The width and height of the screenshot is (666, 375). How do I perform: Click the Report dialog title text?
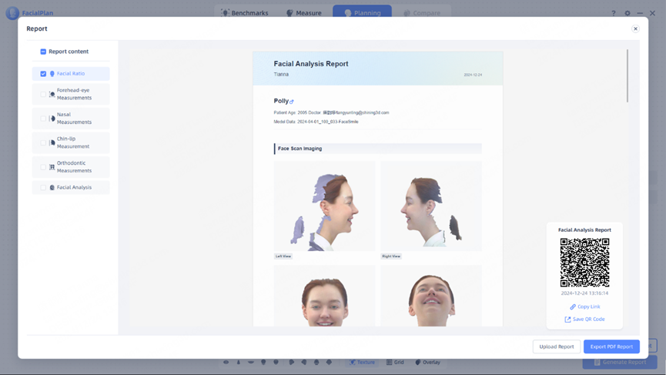(x=37, y=29)
